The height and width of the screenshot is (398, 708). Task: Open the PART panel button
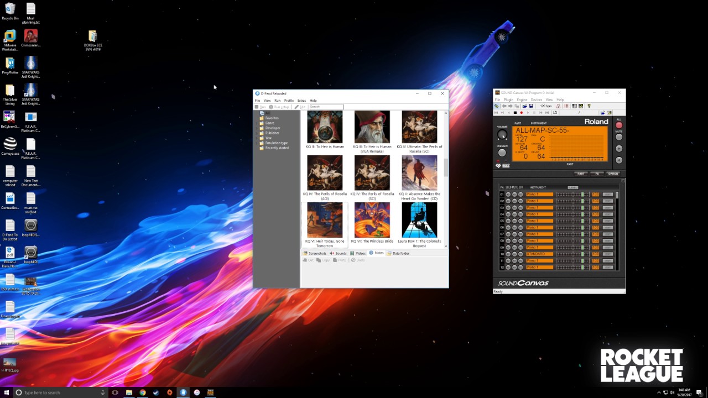pos(581,174)
